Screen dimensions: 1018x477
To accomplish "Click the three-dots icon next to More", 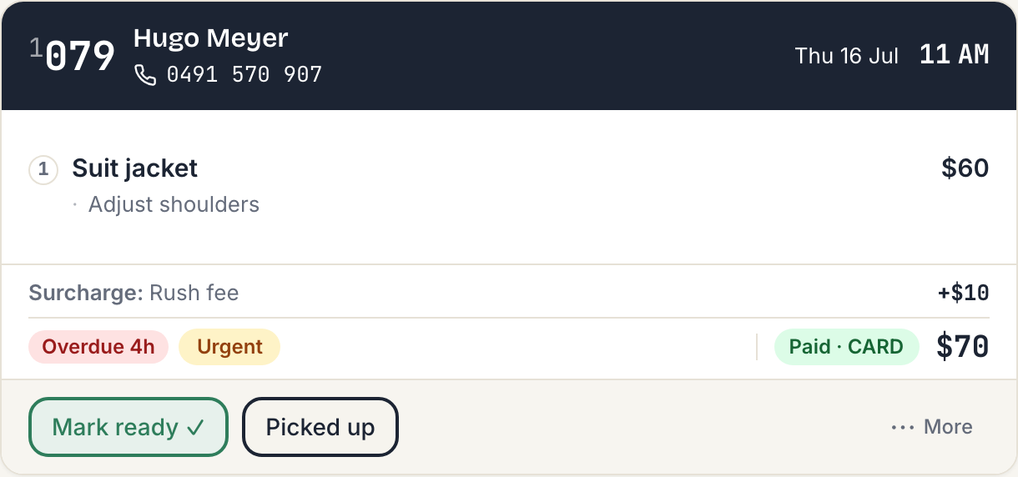I will [903, 427].
